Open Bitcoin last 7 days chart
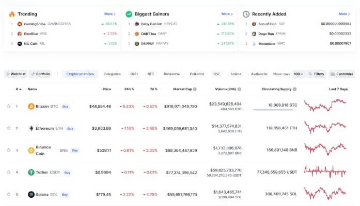Viewport: 360px width, 206px height. coord(325,105)
